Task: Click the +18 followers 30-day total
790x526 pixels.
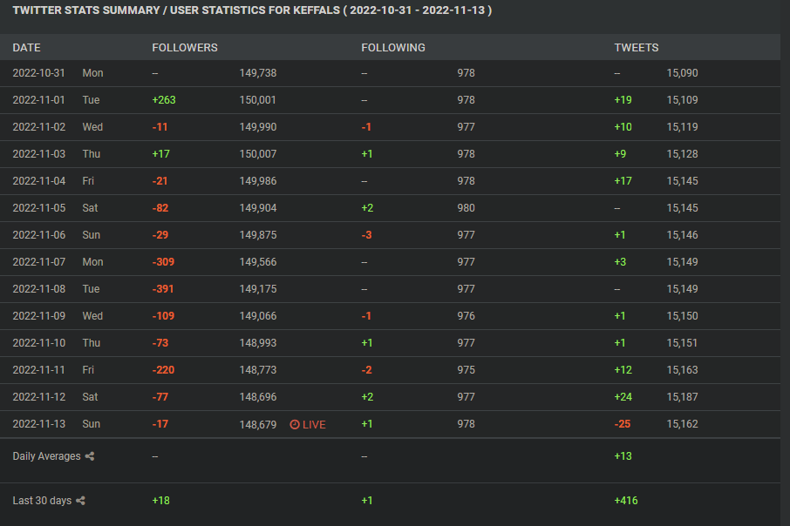Action: click(160, 501)
